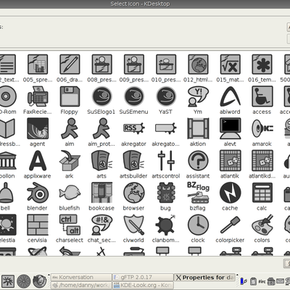Select the SuSElogo1 icon
Viewport: 290px width, 290px height.
click(101, 96)
